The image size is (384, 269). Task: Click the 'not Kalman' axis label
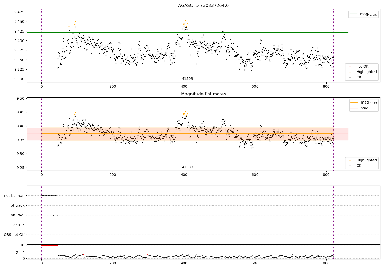pyautogui.click(x=14, y=196)
